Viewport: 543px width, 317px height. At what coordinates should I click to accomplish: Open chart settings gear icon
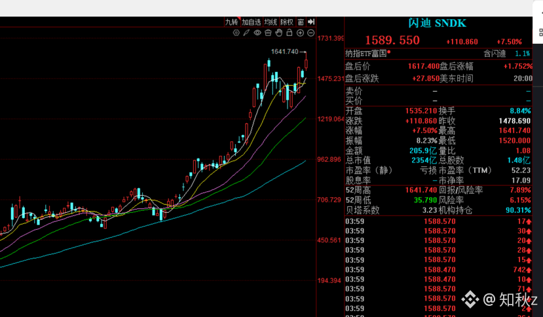(236, 33)
